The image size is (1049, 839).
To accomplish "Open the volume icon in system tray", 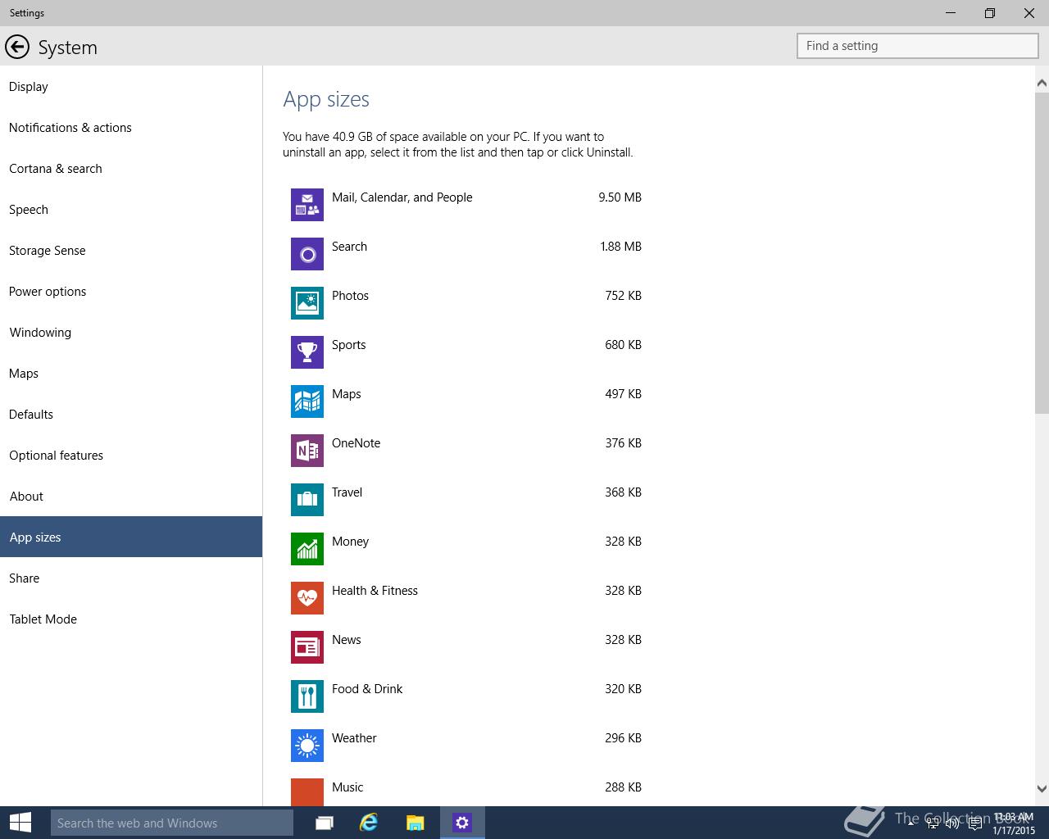I will click(951, 823).
